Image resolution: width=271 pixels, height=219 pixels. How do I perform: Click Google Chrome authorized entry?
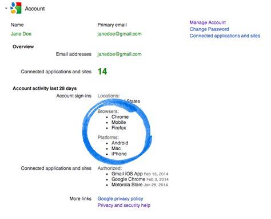140,179
